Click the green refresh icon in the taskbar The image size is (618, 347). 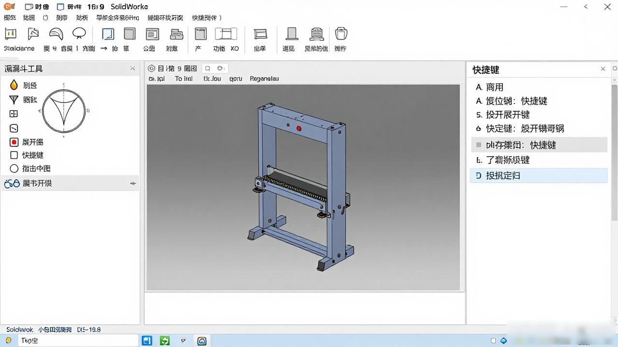pos(165,341)
